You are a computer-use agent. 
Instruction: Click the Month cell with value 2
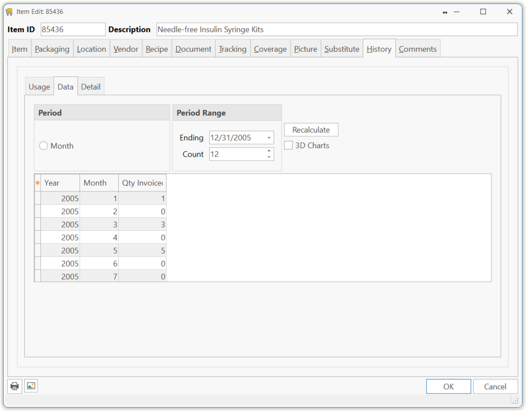point(99,211)
